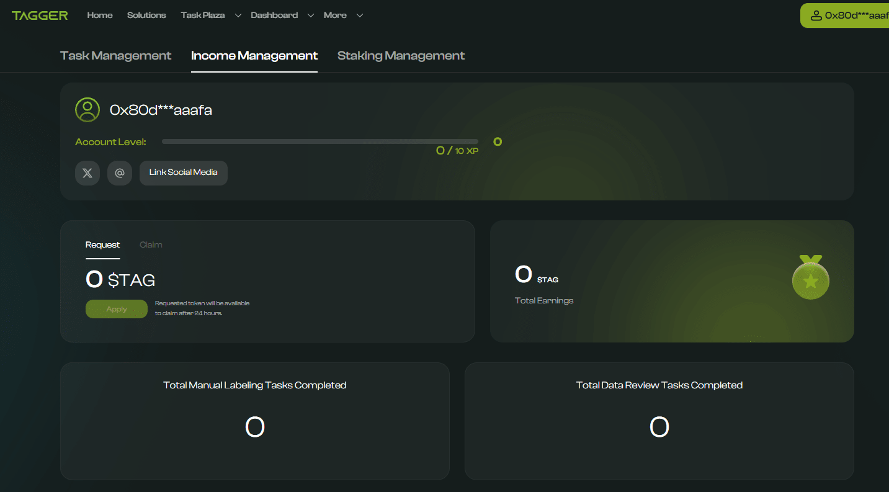Select the Income Management tab
Screen dimensions: 889x492
(254, 56)
